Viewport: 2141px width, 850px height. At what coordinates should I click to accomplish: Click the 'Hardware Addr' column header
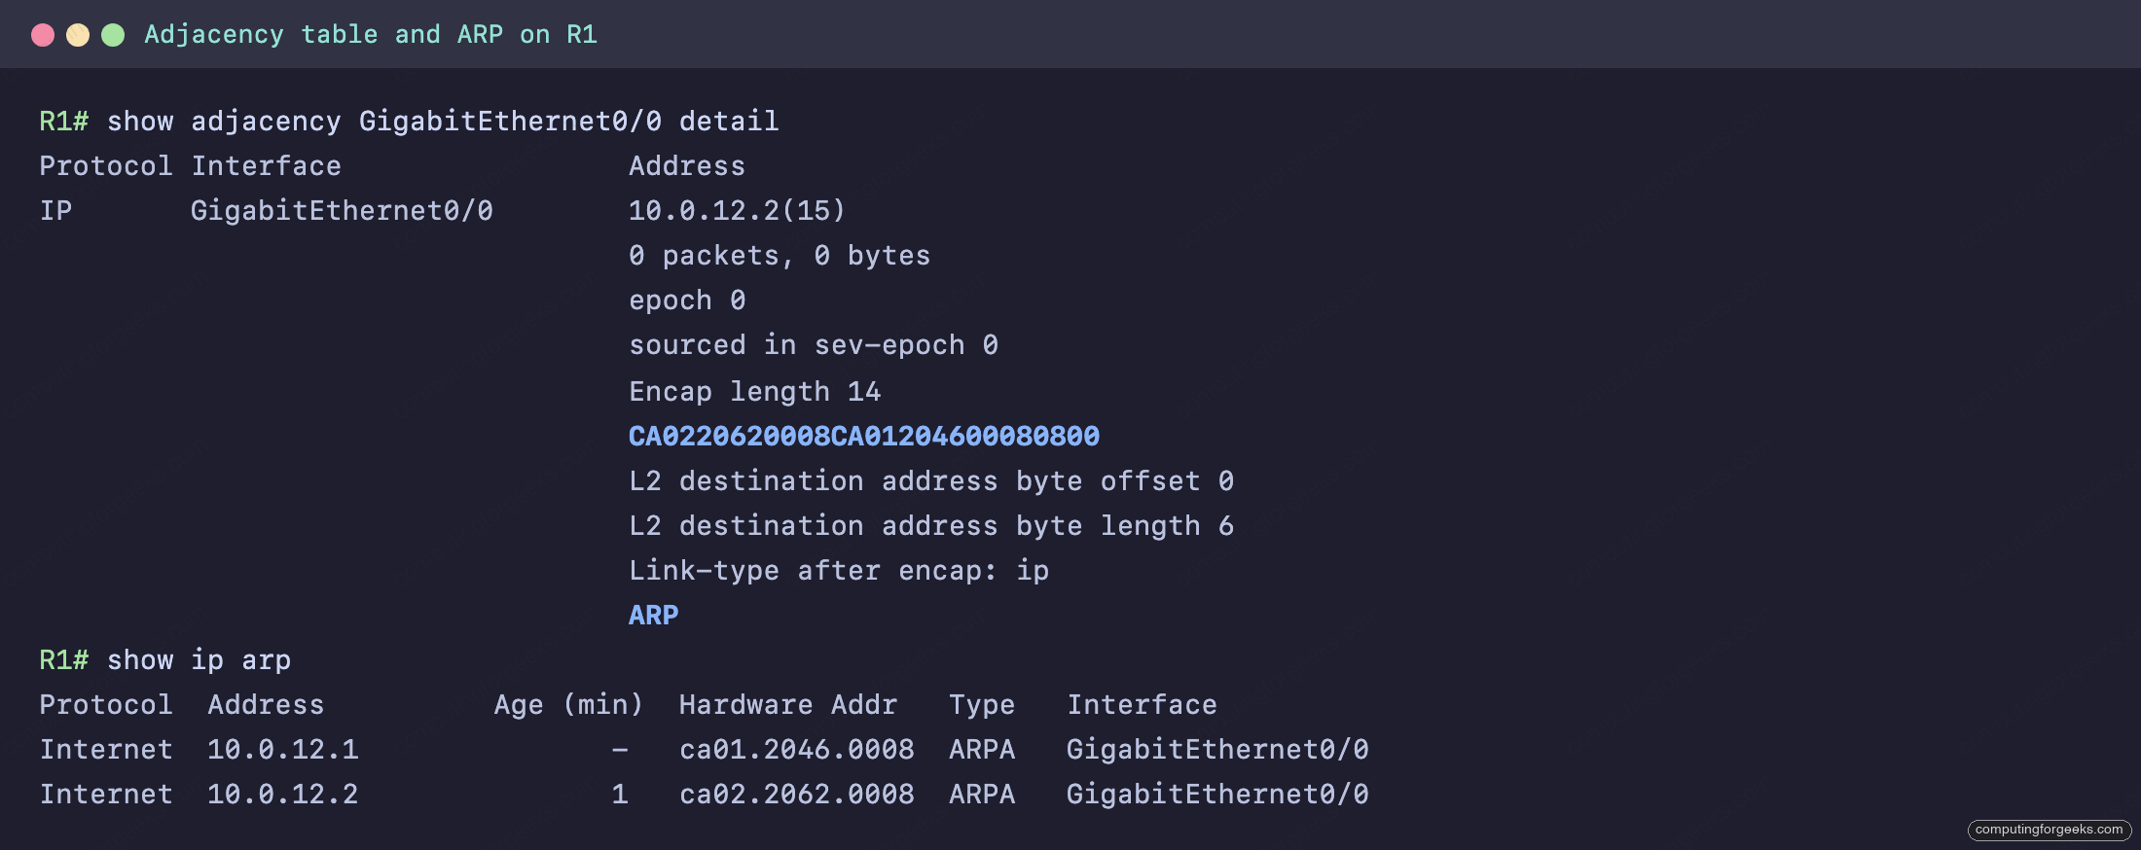(788, 705)
